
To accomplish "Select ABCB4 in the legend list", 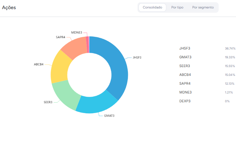I will click(x=185, y=75).
